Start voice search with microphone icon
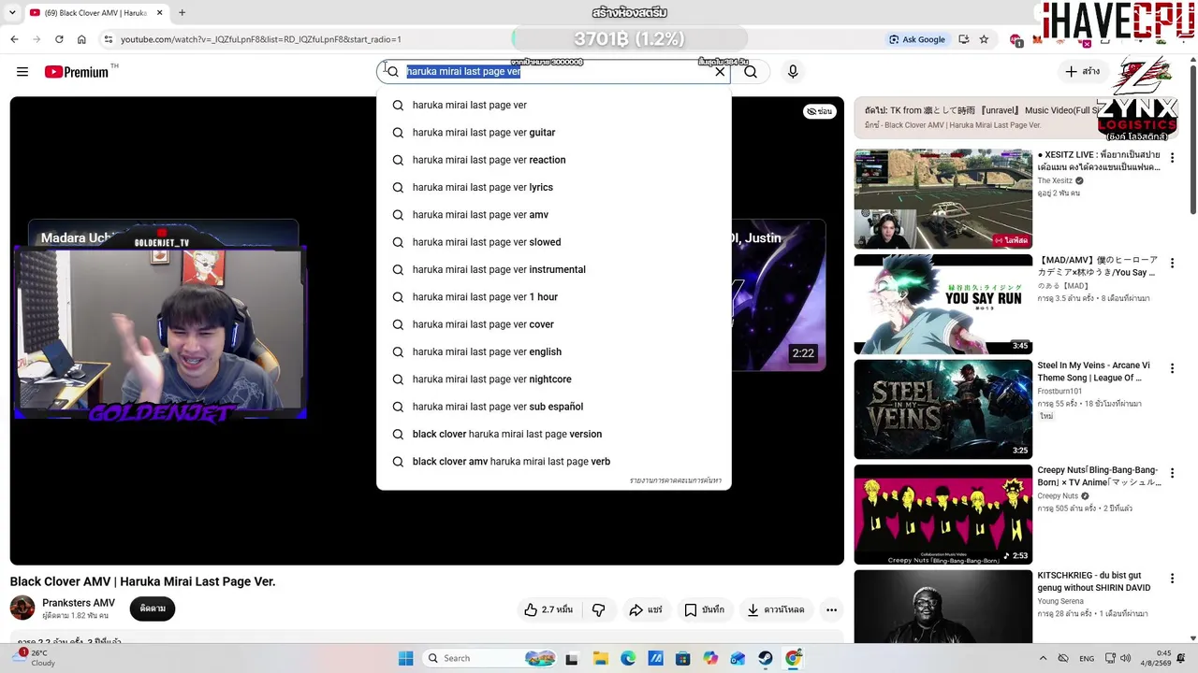 (x=793, y=72)
